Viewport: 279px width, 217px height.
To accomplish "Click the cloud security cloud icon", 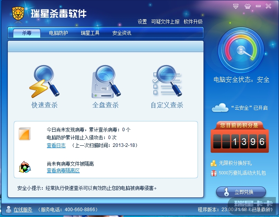I will 220,107.
